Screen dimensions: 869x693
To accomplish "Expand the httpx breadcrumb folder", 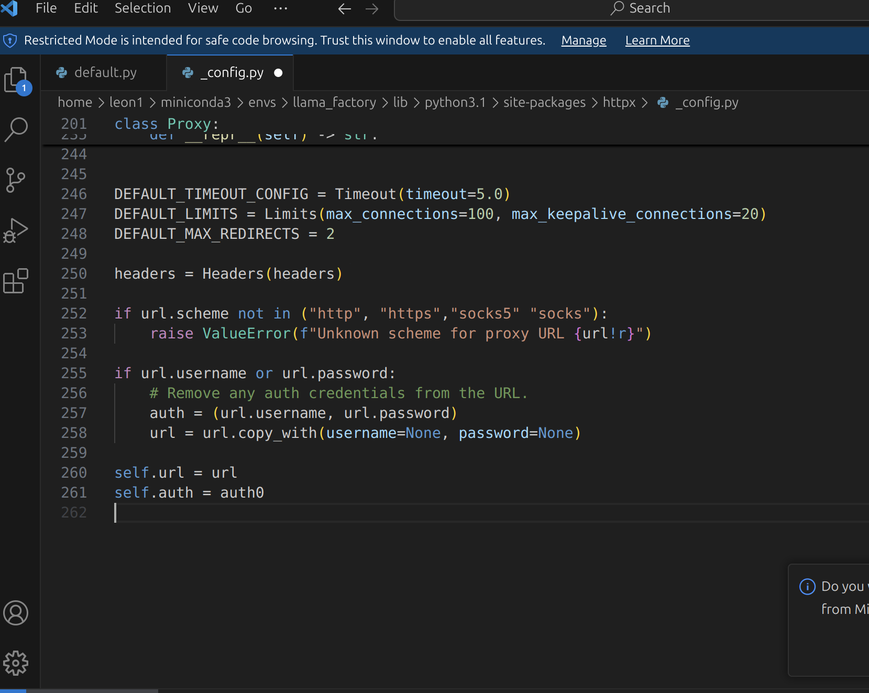I will [x=619, y=102].
